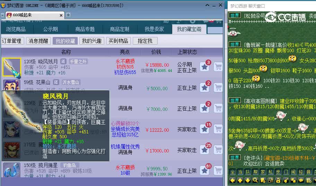Screen dimensions: 316x186
Task: Close the 666喊起来 tab
Action: point(61,15)
